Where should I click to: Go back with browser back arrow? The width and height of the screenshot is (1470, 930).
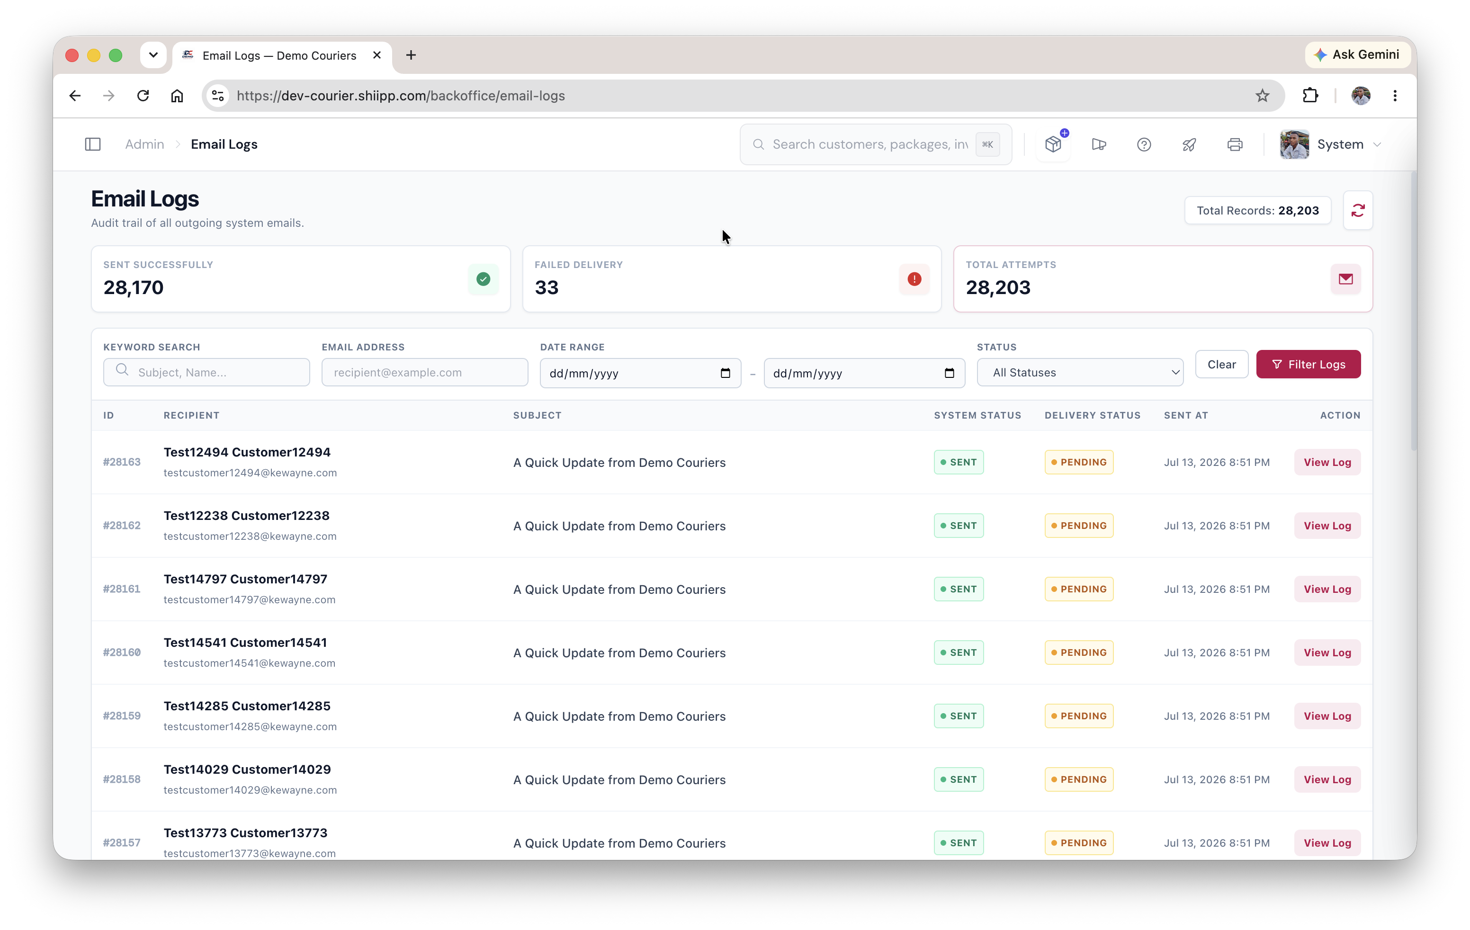coord(75,96)
